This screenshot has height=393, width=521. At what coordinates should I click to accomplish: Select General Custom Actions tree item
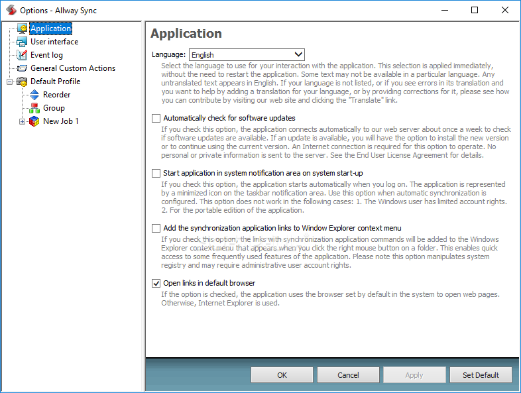73,68
